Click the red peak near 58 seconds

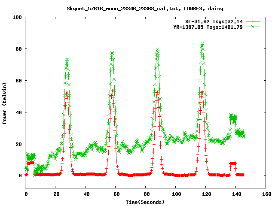112,91
